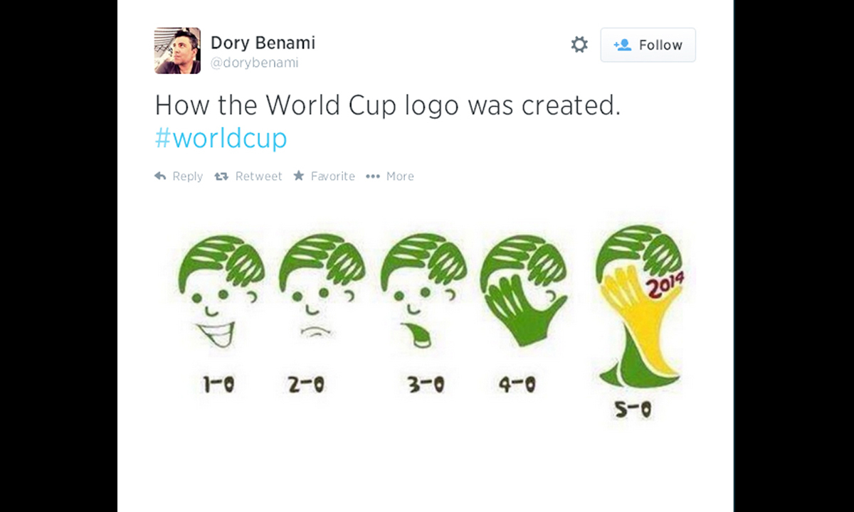854x512 pixels.
Task: Open the More options label
Action: [x=400, y=176]
